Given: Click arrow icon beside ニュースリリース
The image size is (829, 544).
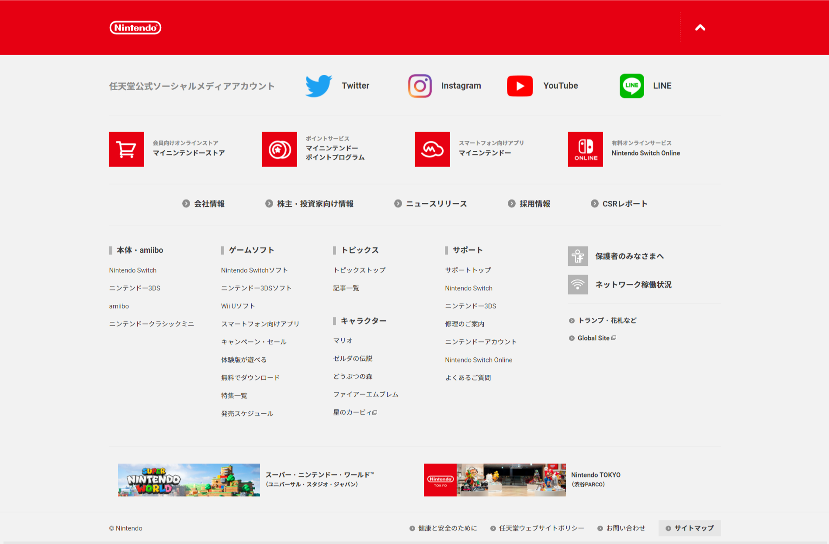Looking at the screenshot, I should (398, 204).
